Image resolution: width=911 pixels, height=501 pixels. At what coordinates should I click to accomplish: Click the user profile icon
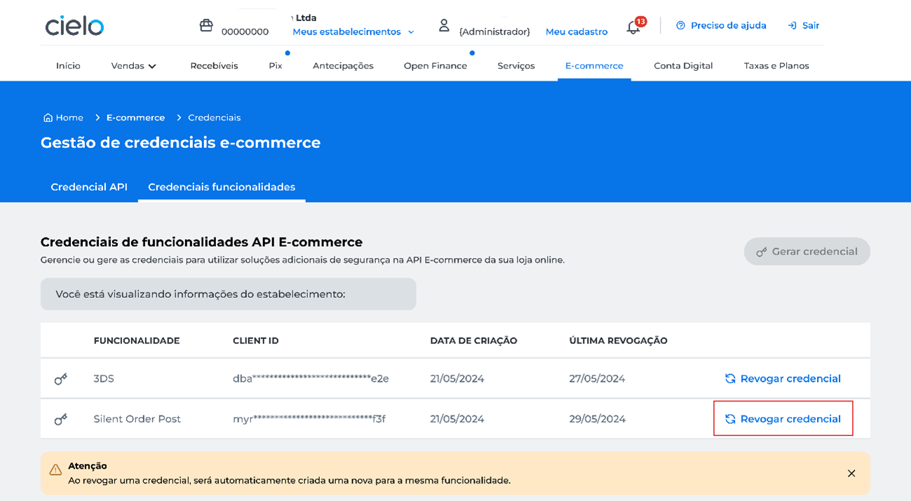(x=444, y=25)
